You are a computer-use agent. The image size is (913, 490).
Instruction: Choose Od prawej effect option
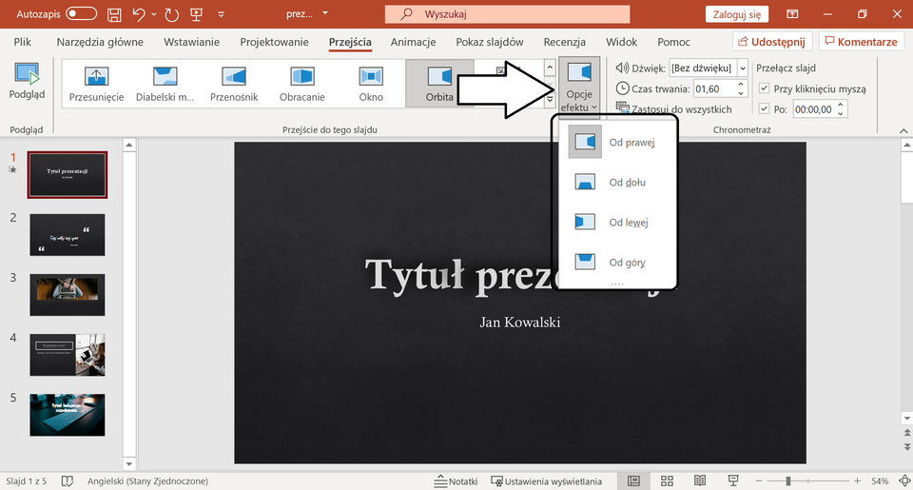pos(617,142)
